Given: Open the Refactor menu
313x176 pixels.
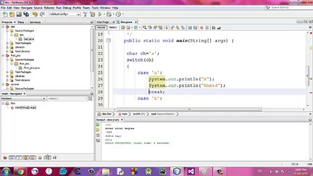Looking at the screenshot, I should click(49, 8).
